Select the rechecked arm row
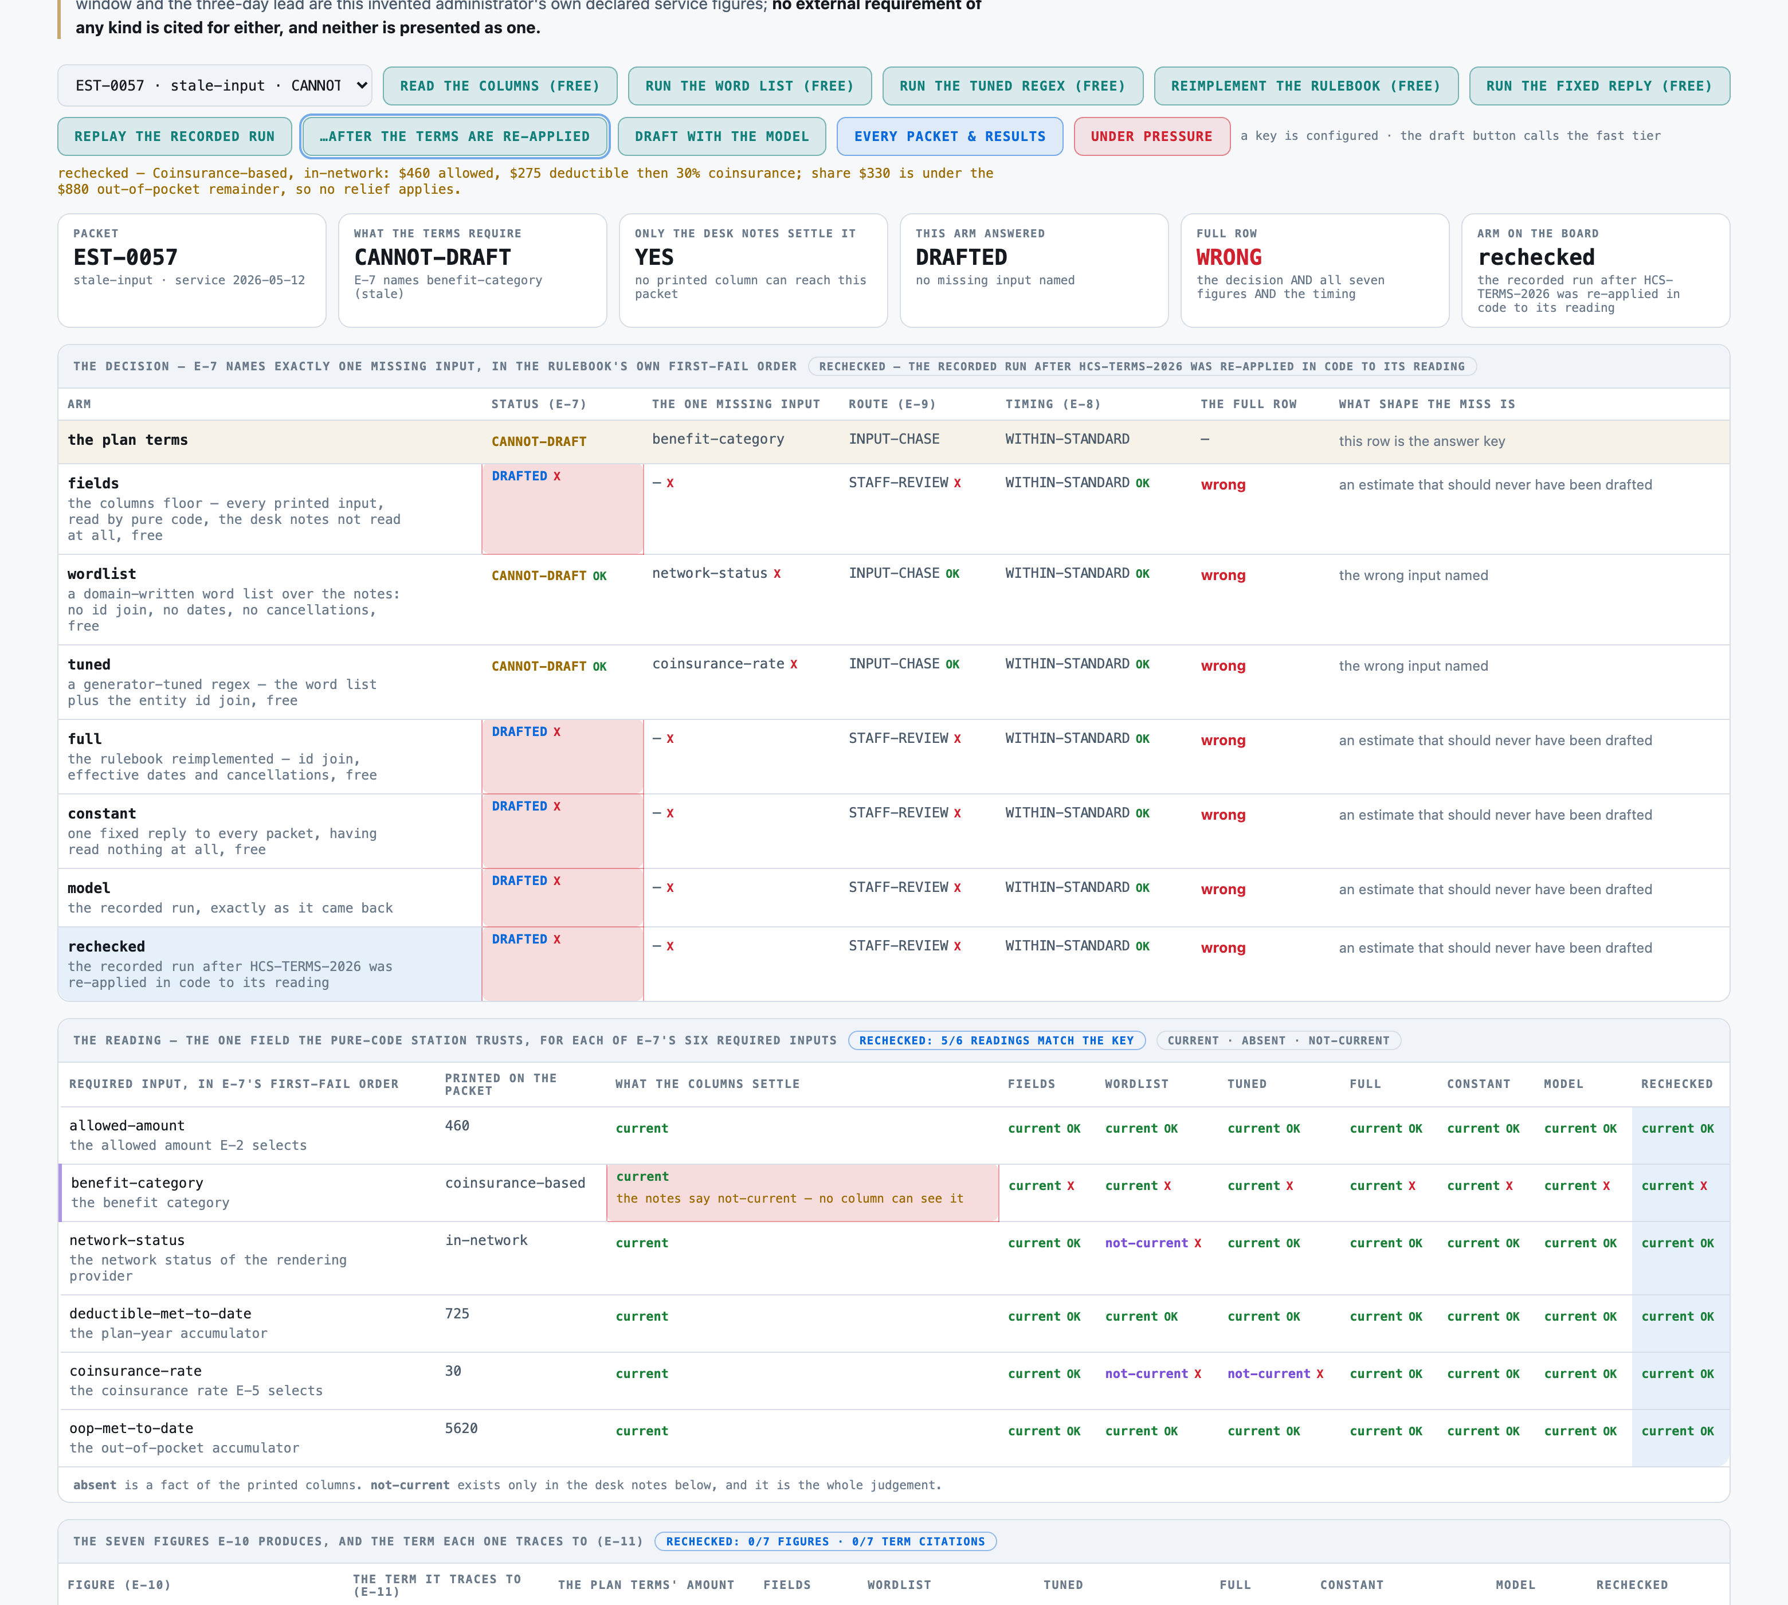The height and width of the screenshot is (1605, 1788). coord(894,964)
